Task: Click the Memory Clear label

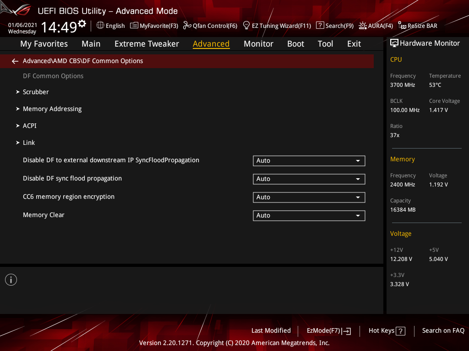Action: [x=44, y=215]
